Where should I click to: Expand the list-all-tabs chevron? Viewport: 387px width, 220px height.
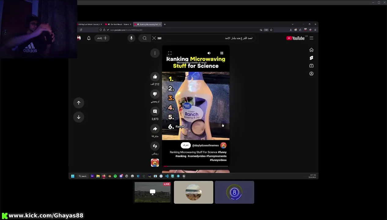(x=293, y=24)
